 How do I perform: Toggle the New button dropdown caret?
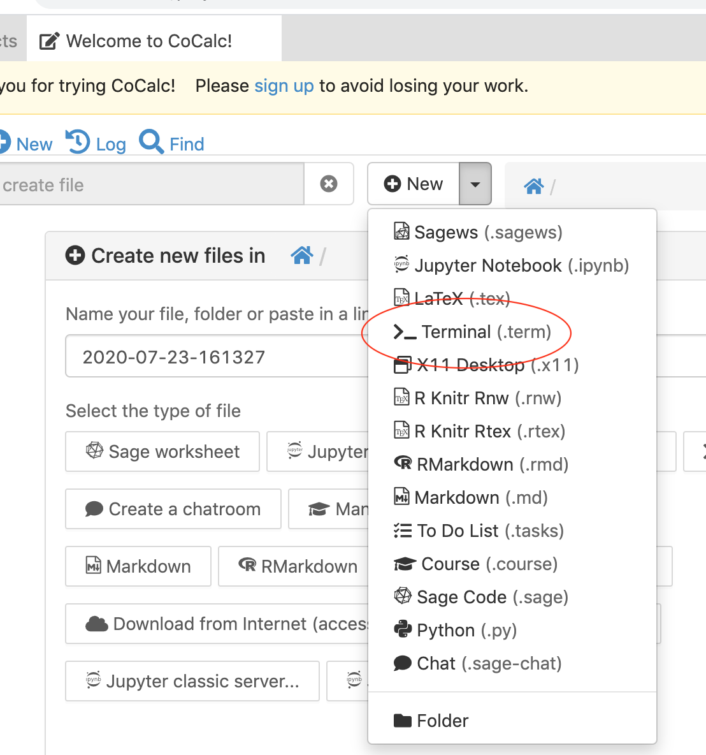click(x=475, y=184)
